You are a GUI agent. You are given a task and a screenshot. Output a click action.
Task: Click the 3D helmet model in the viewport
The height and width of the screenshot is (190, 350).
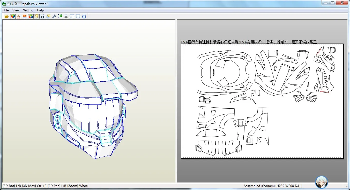(93, 106)
